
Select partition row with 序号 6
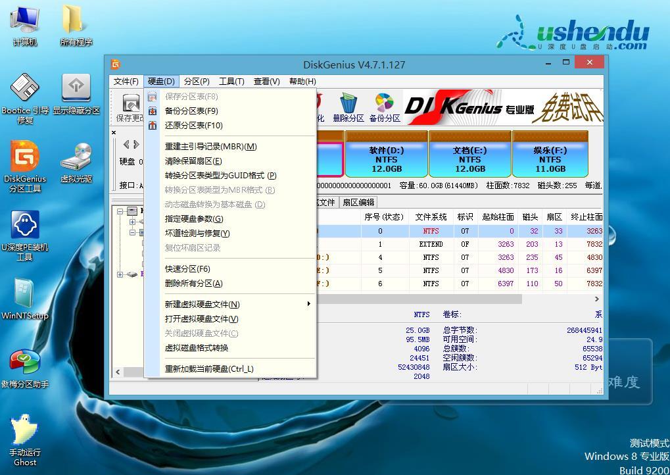click(x=460, y=284)
